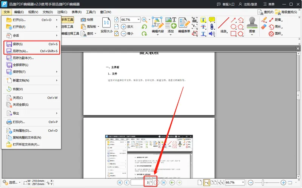Select the Pencil freehand drawing tool
Viewport: 302px width, 188px height.
pyautogui.click(x=264, y=20)
